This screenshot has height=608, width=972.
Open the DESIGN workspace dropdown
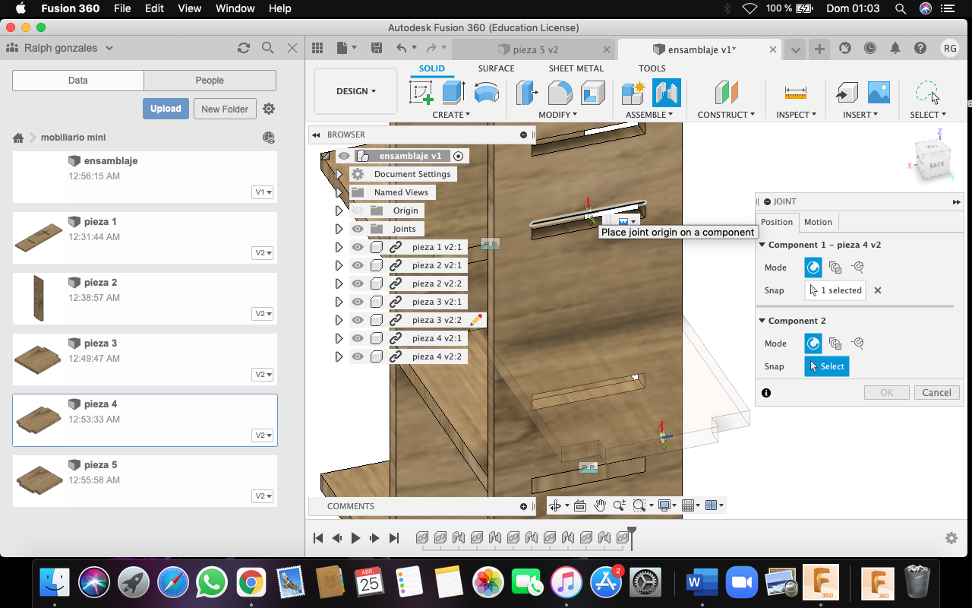tap(356, 91)
